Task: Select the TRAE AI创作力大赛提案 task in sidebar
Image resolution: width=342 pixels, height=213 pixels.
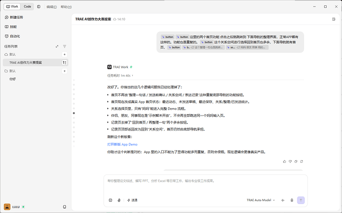Action: tap(36, 62)
